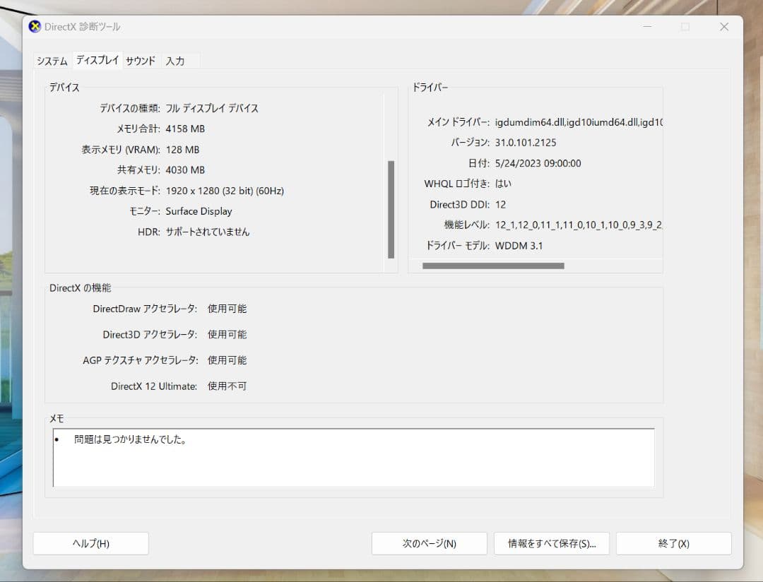Click the DirectX icon in the title bar
763x582 pixels.
[x=33, y=26]
